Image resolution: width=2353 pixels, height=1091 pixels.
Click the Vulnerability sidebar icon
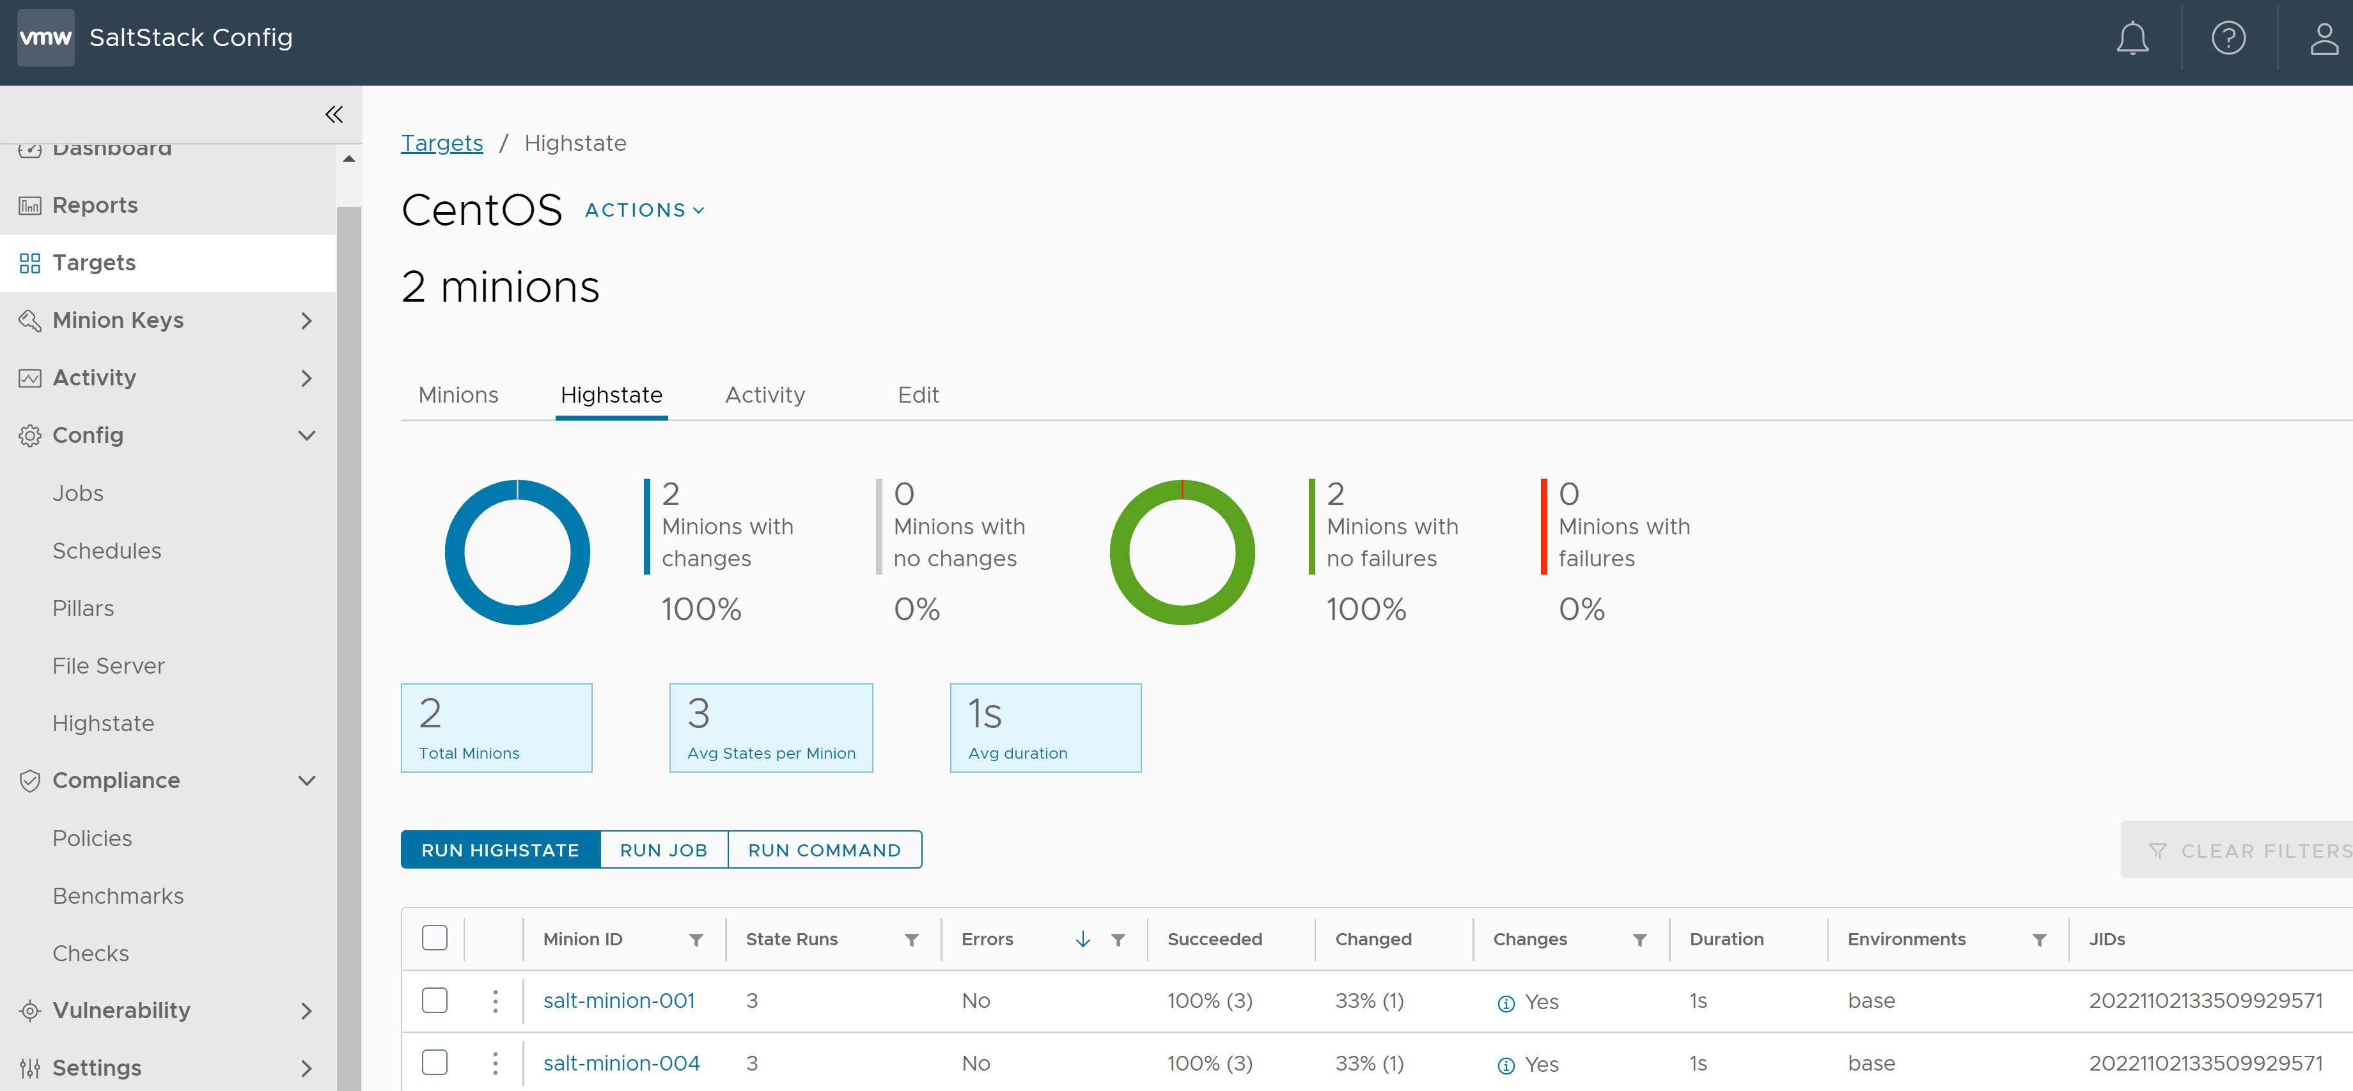pos(29,1009)
